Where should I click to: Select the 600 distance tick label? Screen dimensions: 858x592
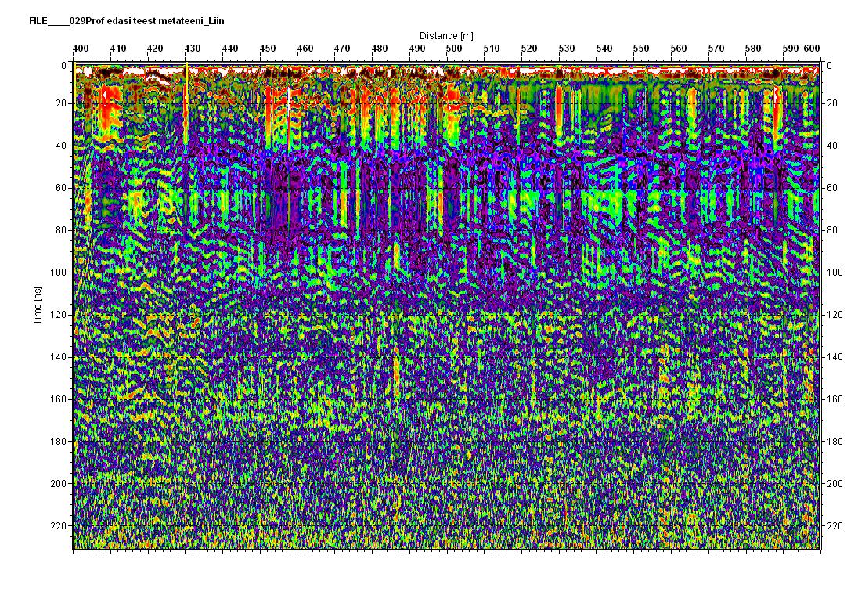coord(812,48)
